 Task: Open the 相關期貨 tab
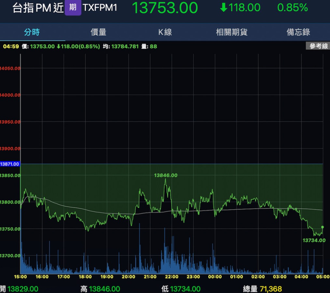[x=232, y=32]
